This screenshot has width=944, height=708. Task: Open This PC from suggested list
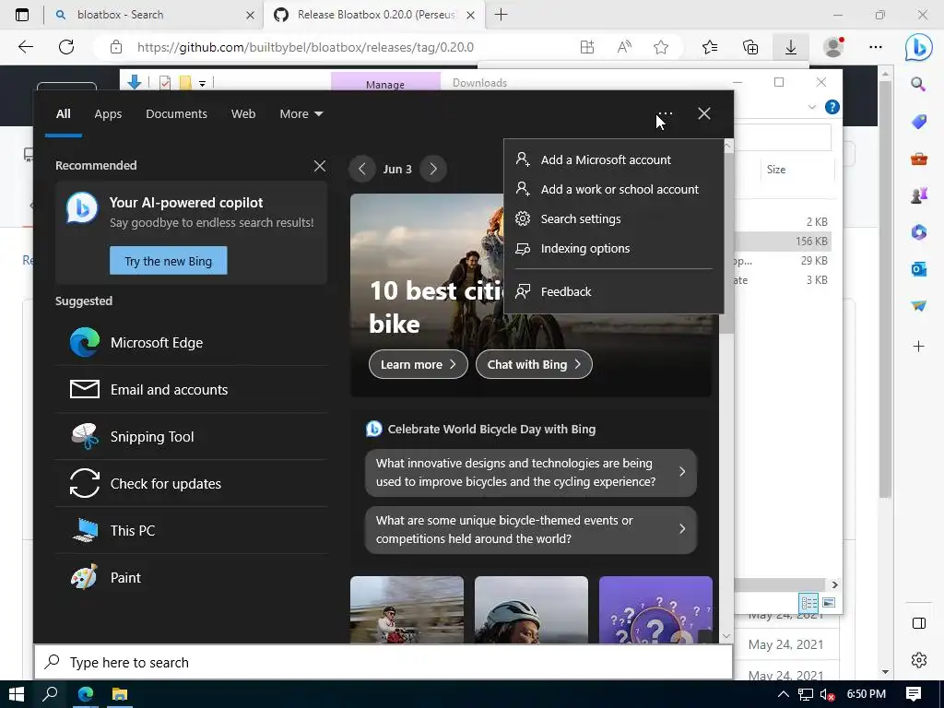192,530
